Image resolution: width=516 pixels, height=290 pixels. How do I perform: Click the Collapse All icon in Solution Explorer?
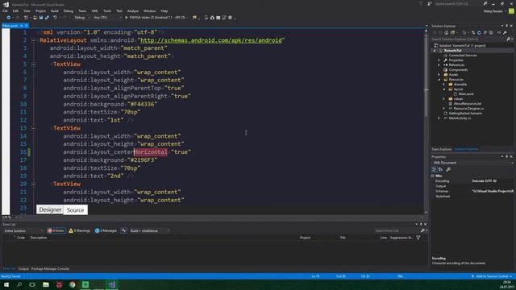(485, 32)
